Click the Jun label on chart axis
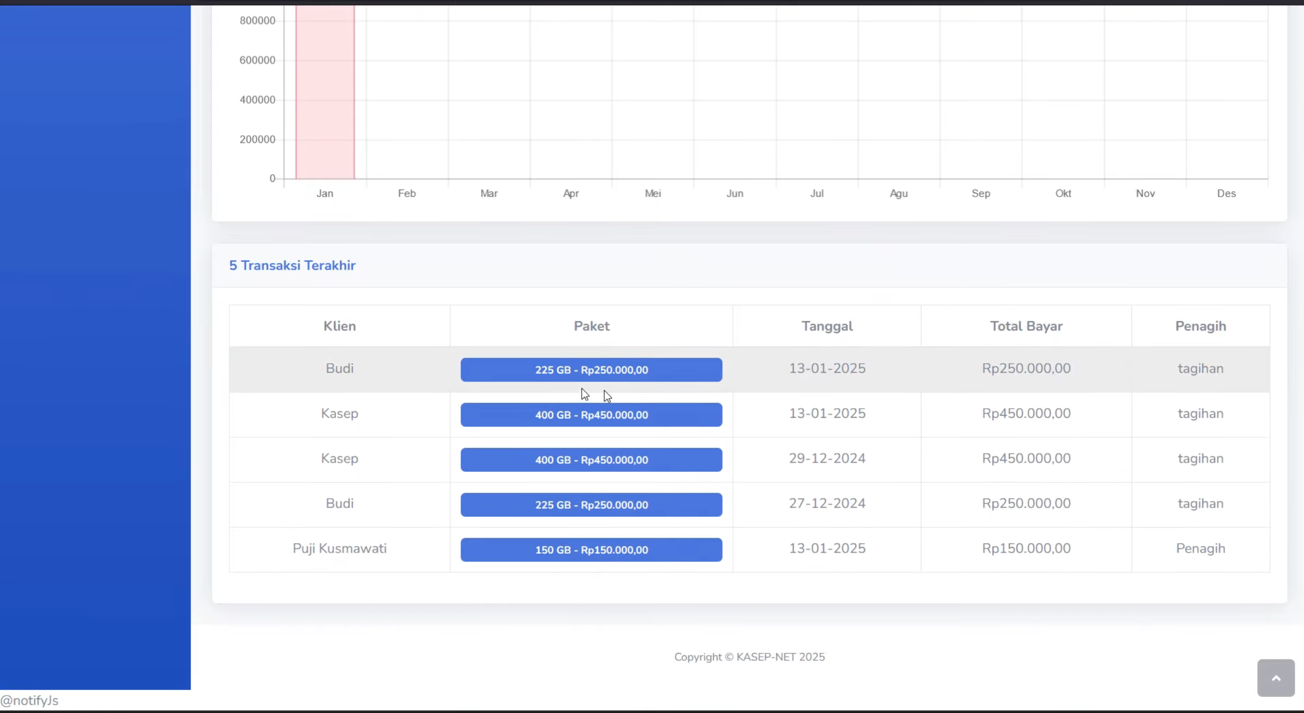Viewport: 1304px width, 713px height. click(x=734, y=194)
